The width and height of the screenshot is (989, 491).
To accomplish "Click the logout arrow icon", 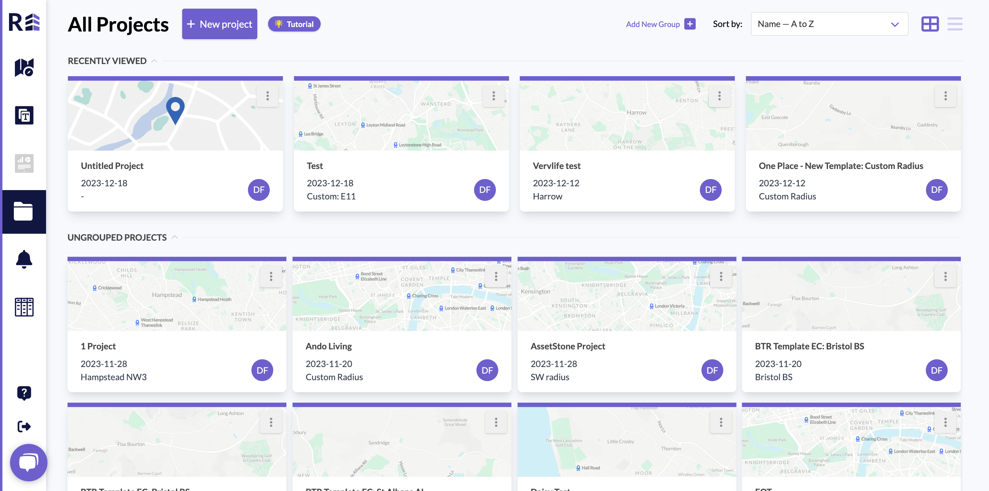I will pos(24,426).
